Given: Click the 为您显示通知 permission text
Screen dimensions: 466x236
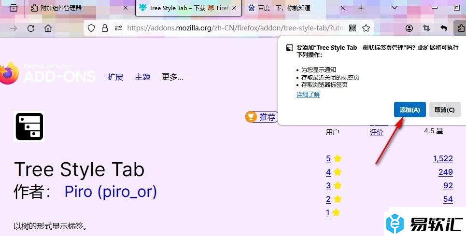Looking at the screenshot, I should pos(319,70).
